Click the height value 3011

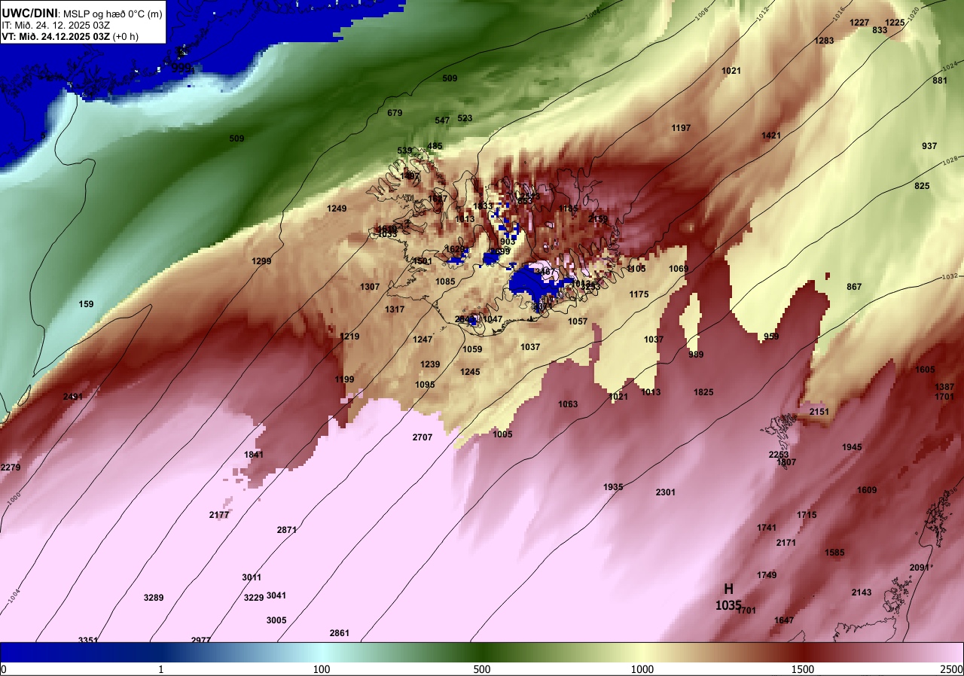(x=252, y=577)
